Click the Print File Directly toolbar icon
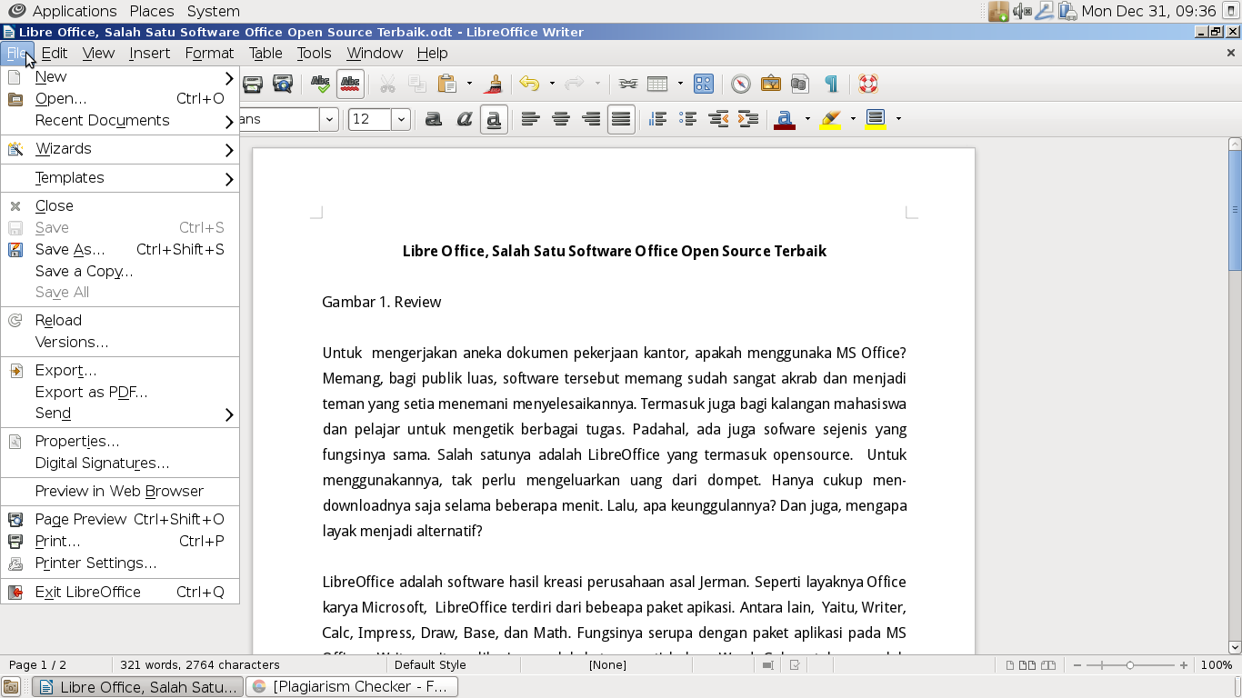This screenshot has height=698, width=1242. coord(252,85)
